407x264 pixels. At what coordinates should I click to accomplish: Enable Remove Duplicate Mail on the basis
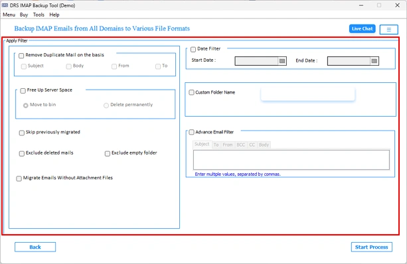pyautogui.click(x=21, y=56)
